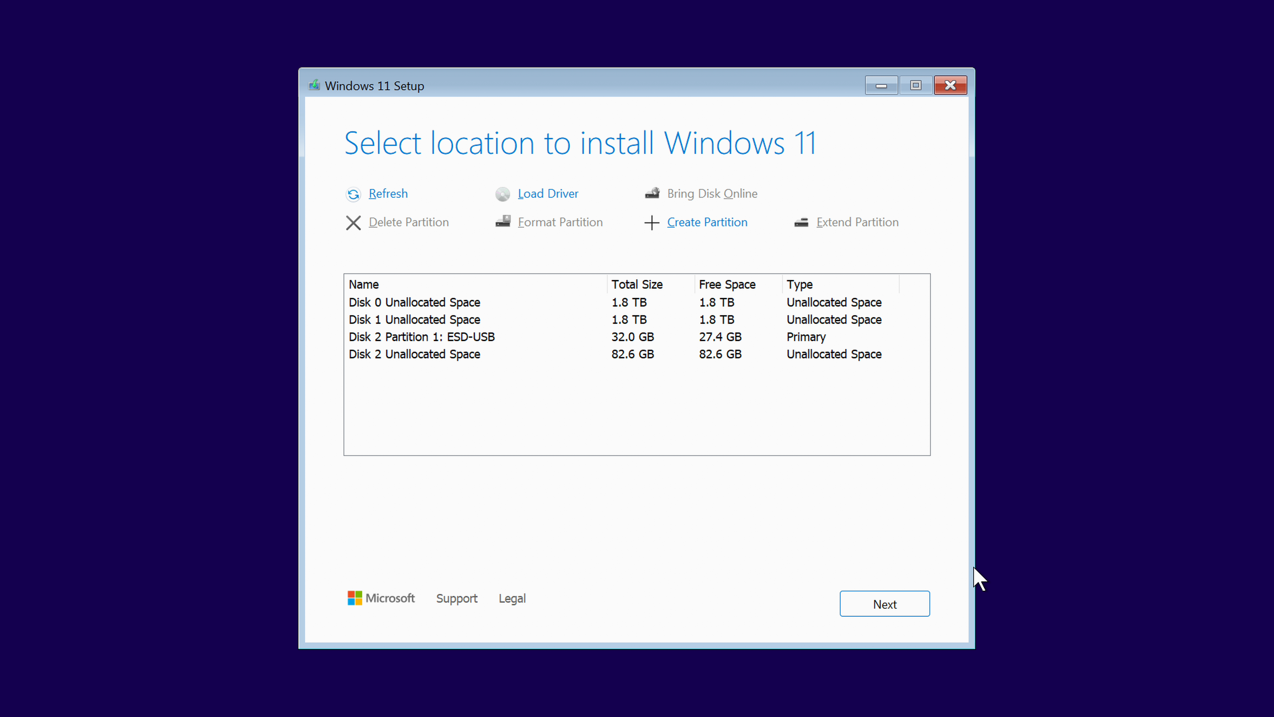
Task: Click the Delete Partition X icon
Action: pyautogui.click(x=353, y=223)
